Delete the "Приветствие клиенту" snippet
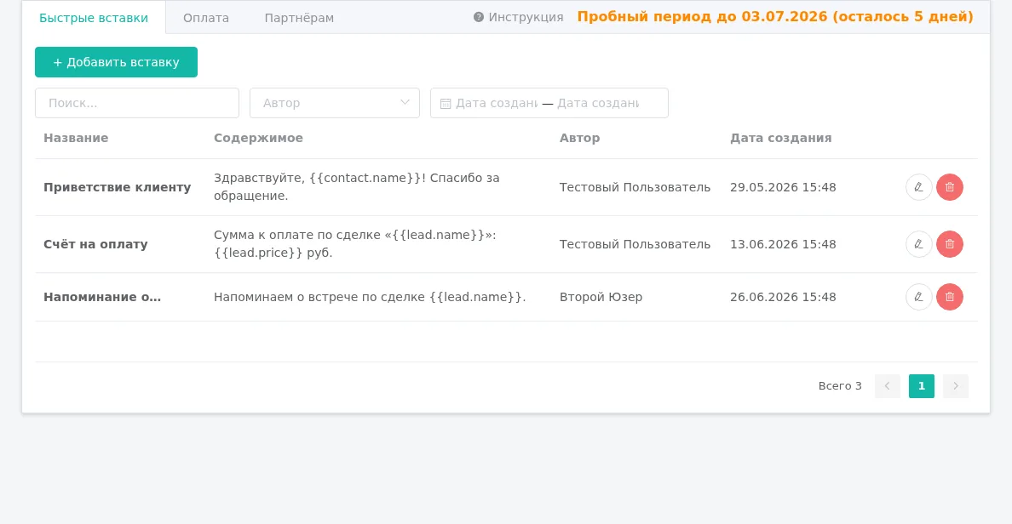 click(950, 187)
